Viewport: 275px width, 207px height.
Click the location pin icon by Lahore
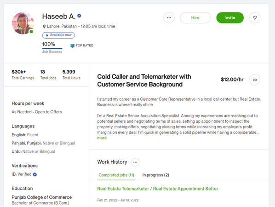point(44,27)
